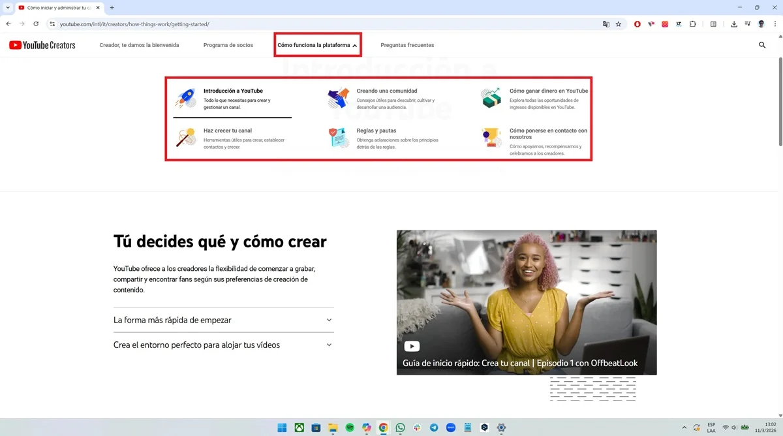The image size is (783, 436).
Task: Open Google Translate icon in the address bar
Action: (606, 23)
